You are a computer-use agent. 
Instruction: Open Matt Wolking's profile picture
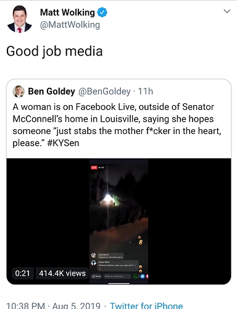point(20,19)
